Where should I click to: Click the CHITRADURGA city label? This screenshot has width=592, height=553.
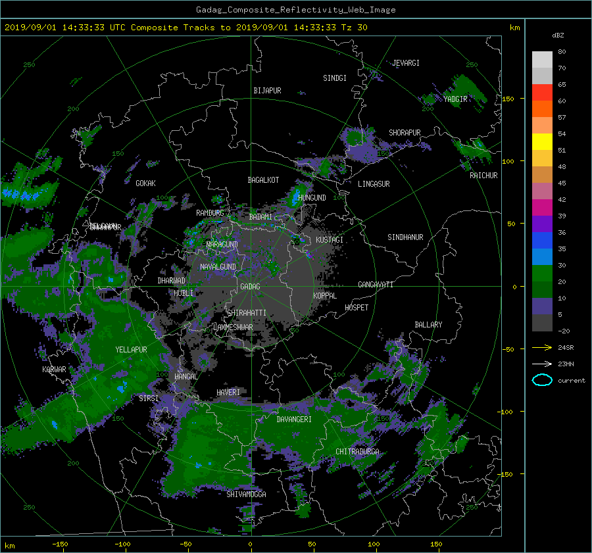coord(357,452)
